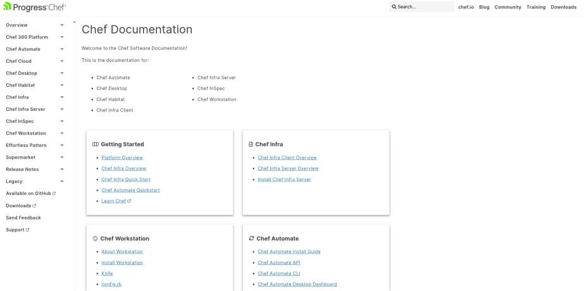Open the Chef Infra Quick Start link
The width and height of the screenshot is (584, 291).
[126, 180]
